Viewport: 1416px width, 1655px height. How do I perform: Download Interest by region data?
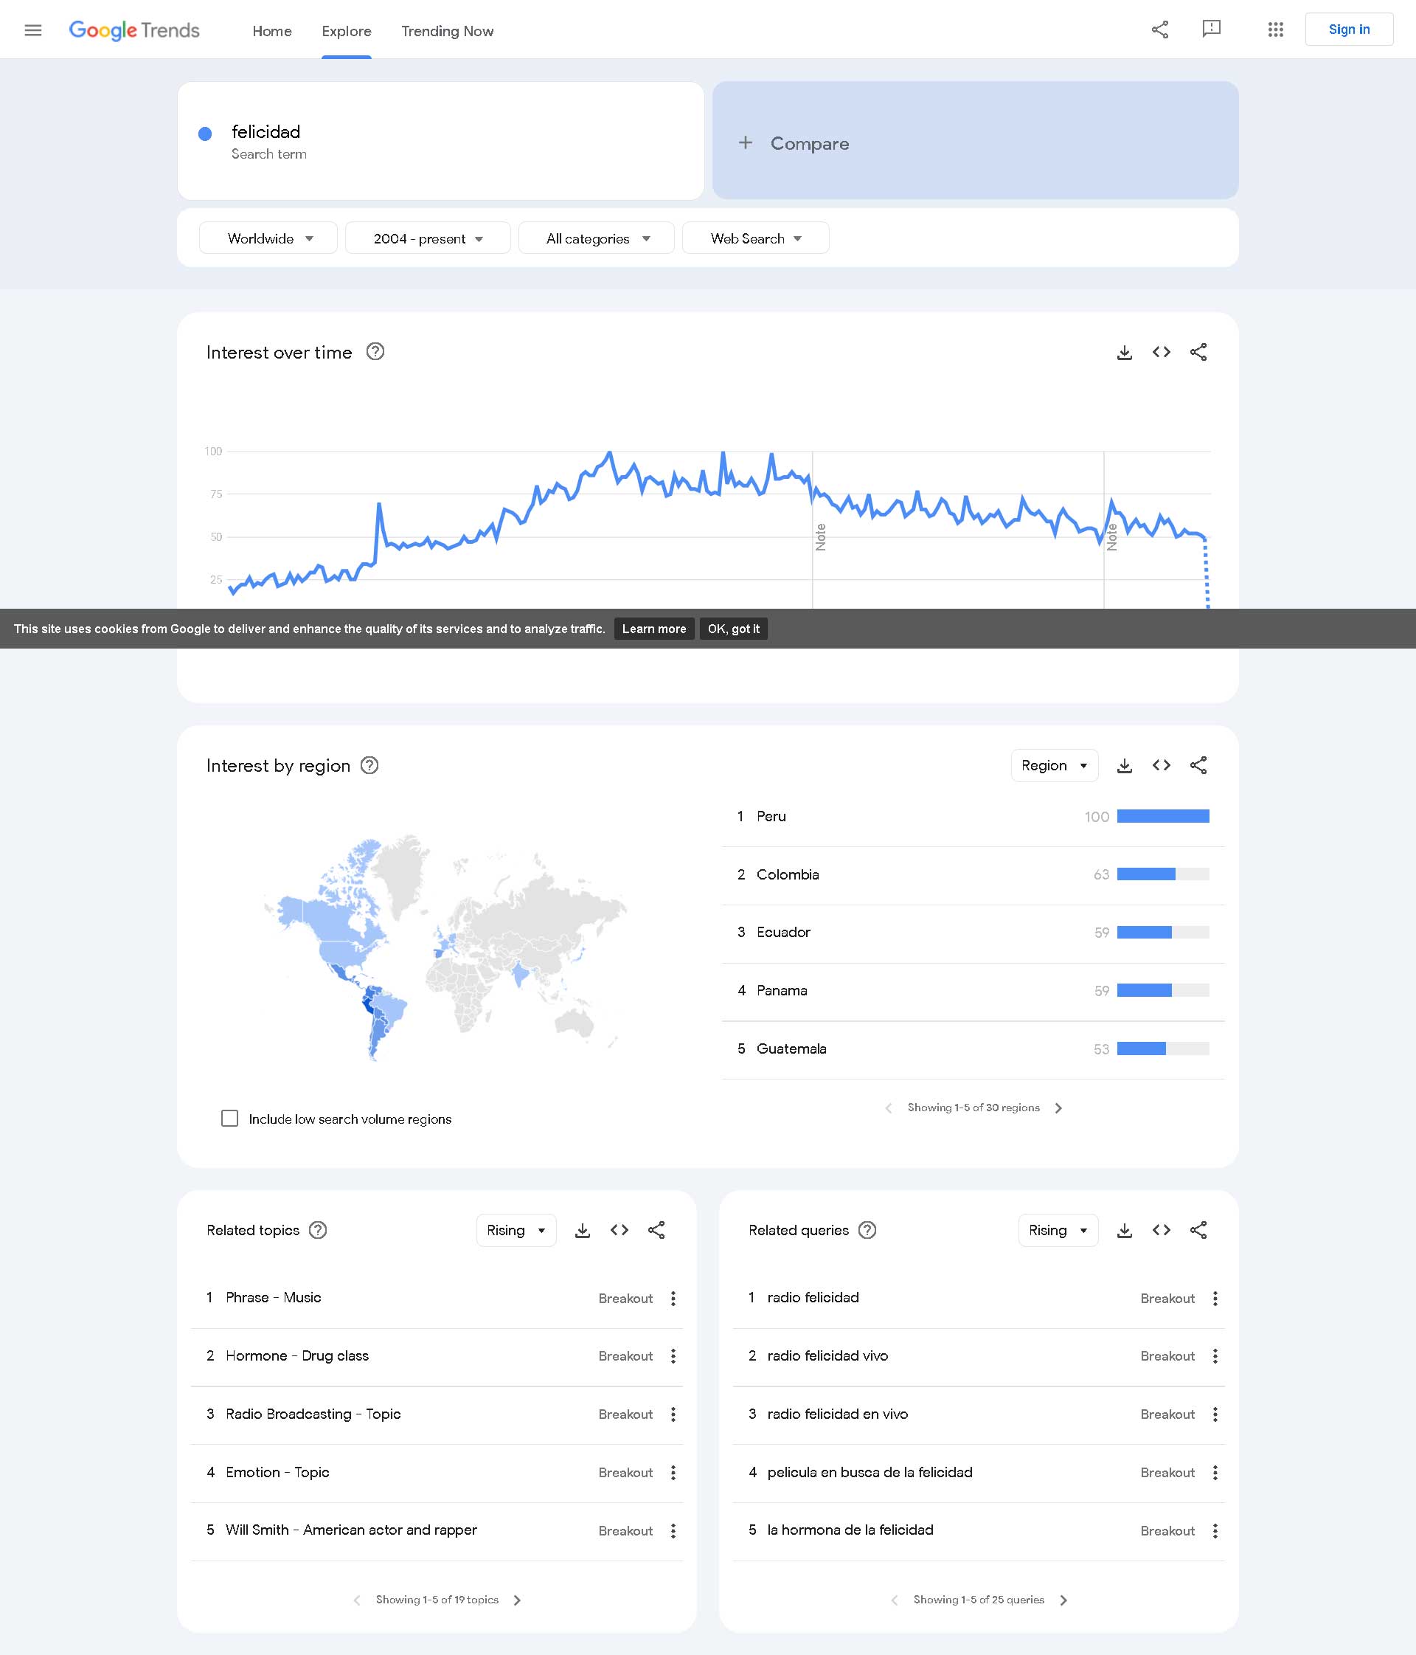point(1124,765)
